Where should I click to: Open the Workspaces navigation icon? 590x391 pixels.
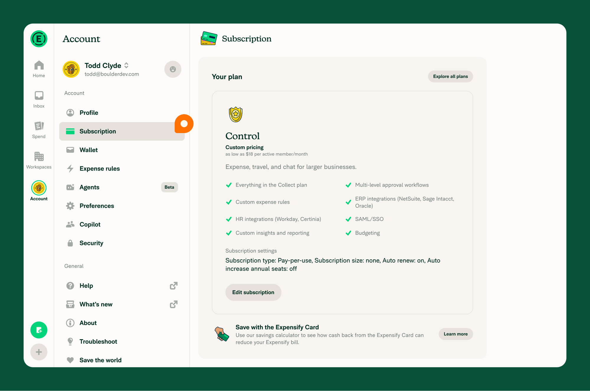pyautogui.click(x=39, y=160)
